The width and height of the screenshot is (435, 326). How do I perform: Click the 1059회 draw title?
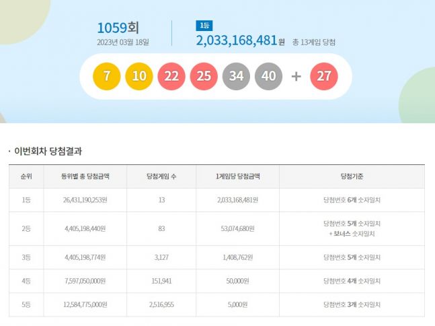118,28
